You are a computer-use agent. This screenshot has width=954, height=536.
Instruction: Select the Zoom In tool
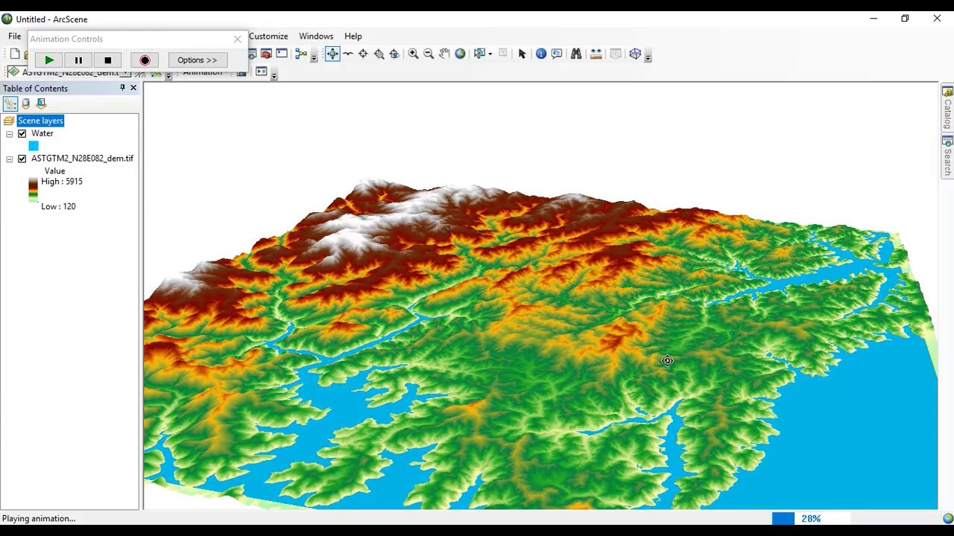413,54
